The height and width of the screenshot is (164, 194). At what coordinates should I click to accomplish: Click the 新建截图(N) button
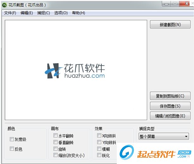(x=170, y=24)
